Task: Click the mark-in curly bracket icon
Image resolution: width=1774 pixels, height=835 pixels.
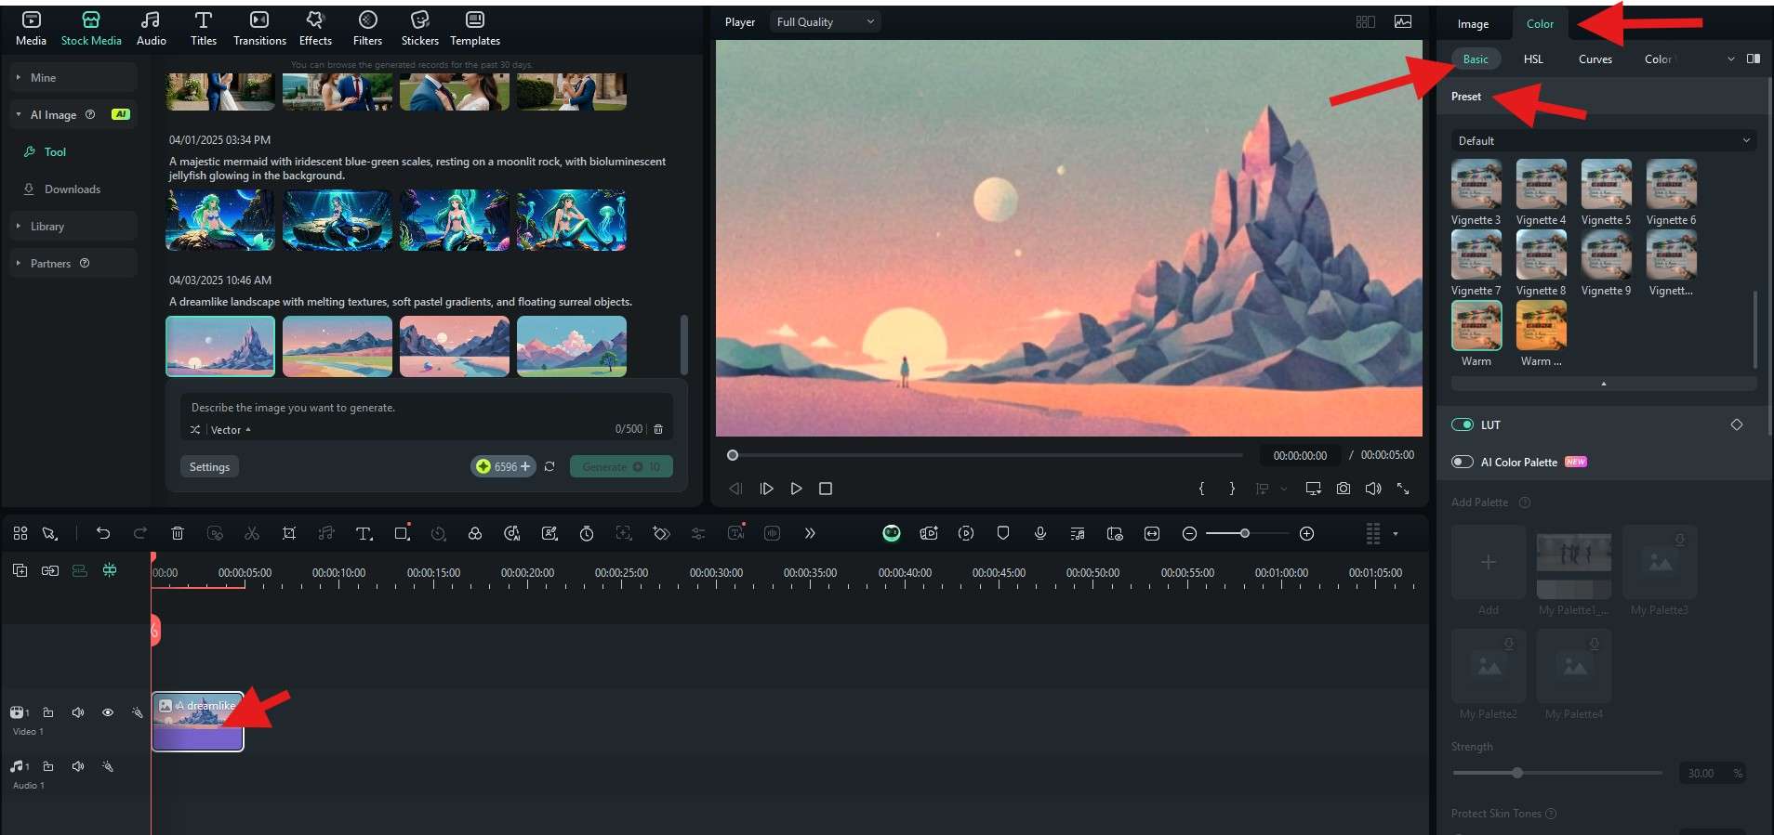Action: tap(1201, 489)
